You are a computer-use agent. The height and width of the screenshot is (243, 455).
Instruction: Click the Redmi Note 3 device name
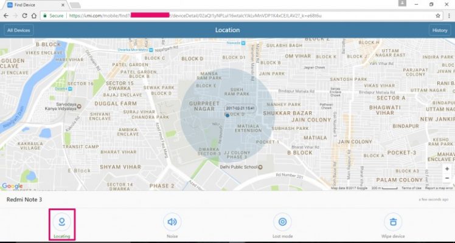point(24,199)
